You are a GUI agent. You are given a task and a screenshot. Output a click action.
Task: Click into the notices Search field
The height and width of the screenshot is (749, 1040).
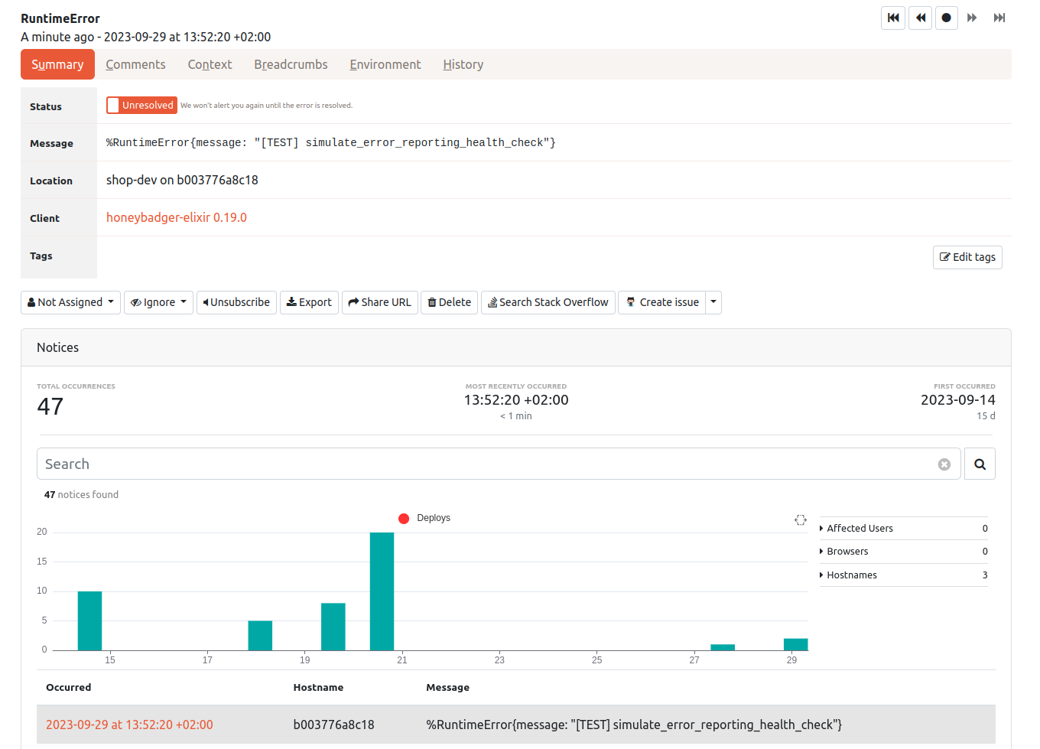click(x=489, y=464)
